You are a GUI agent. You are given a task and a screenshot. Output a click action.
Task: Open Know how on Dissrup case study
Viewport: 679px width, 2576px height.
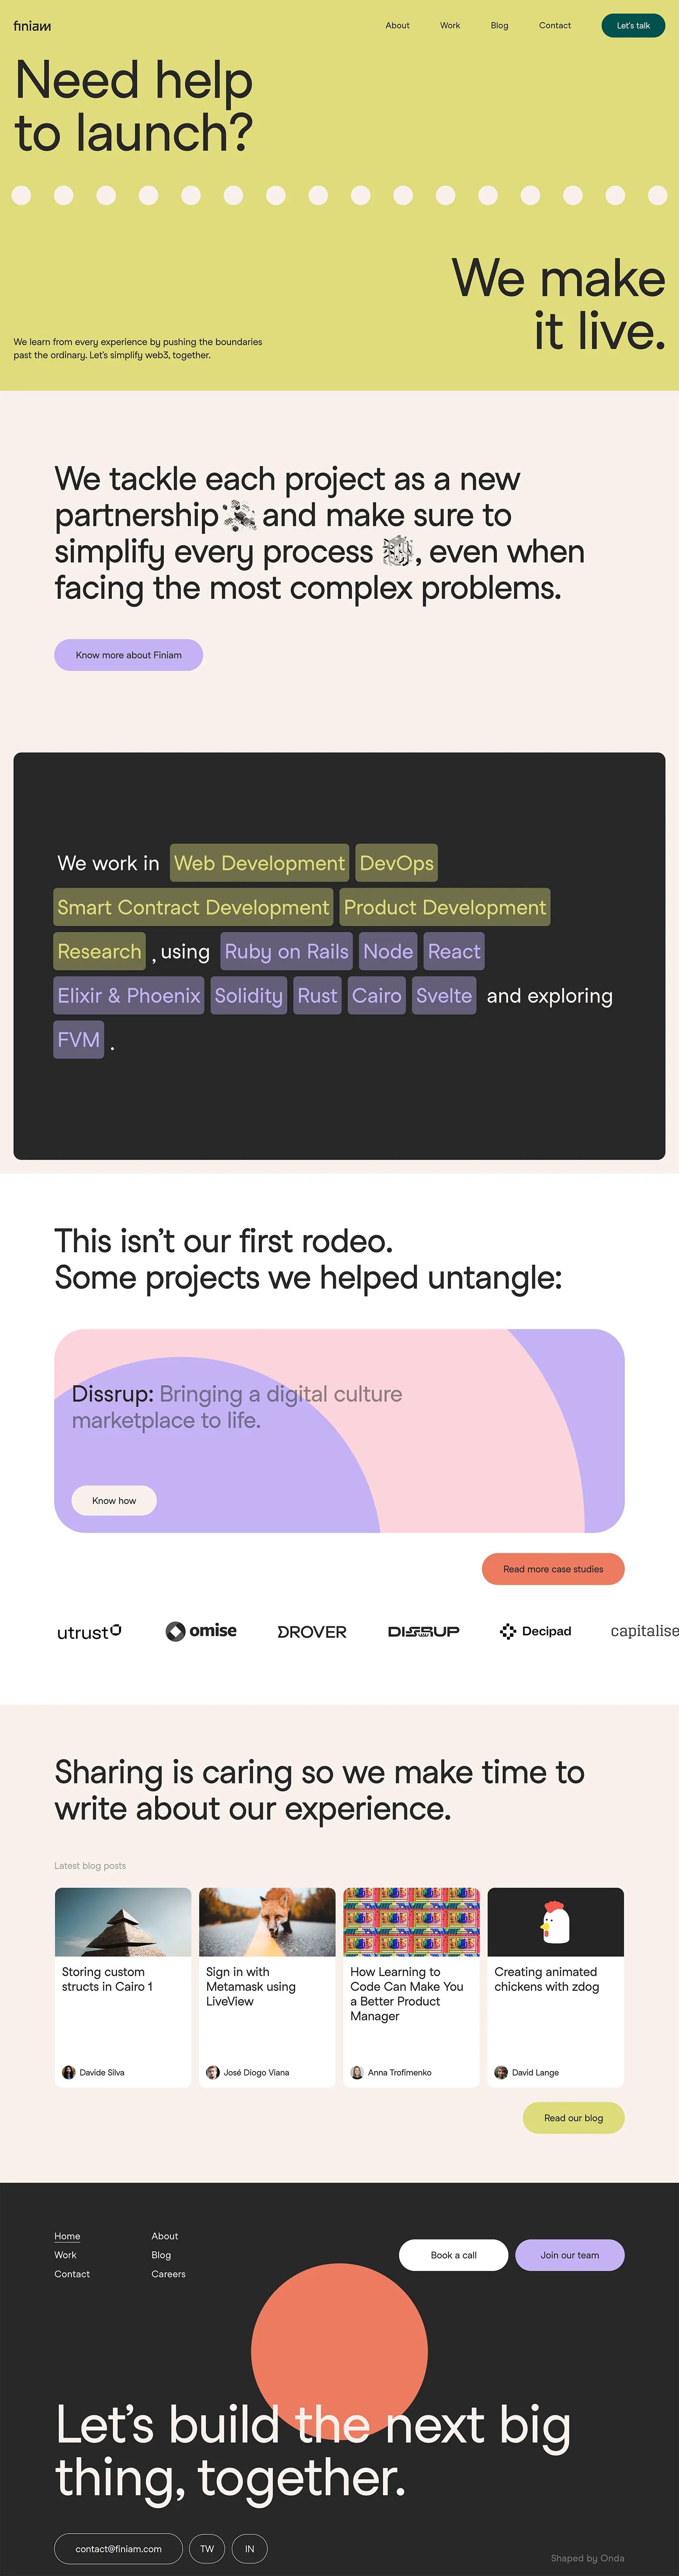[114, 1500]
